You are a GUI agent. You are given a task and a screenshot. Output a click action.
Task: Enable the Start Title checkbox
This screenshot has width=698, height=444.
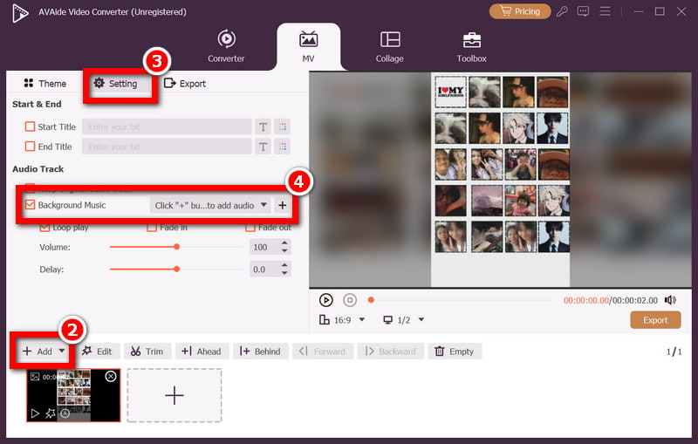coord(31,126)
